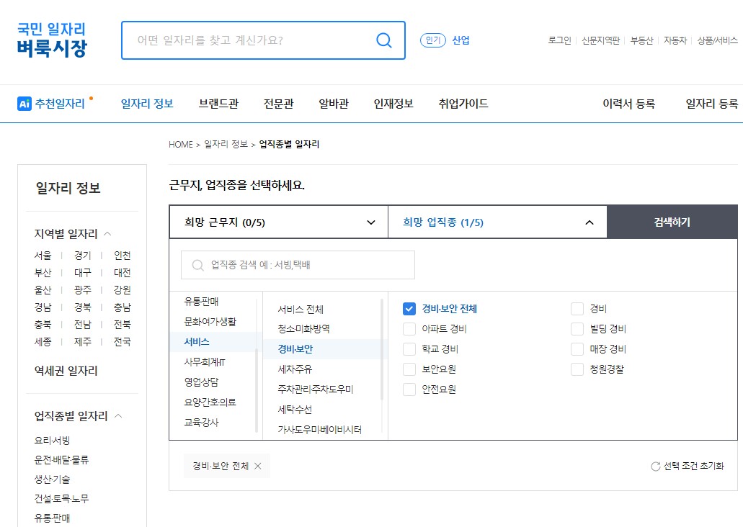Select 영업·상담 category

[201, 382]
